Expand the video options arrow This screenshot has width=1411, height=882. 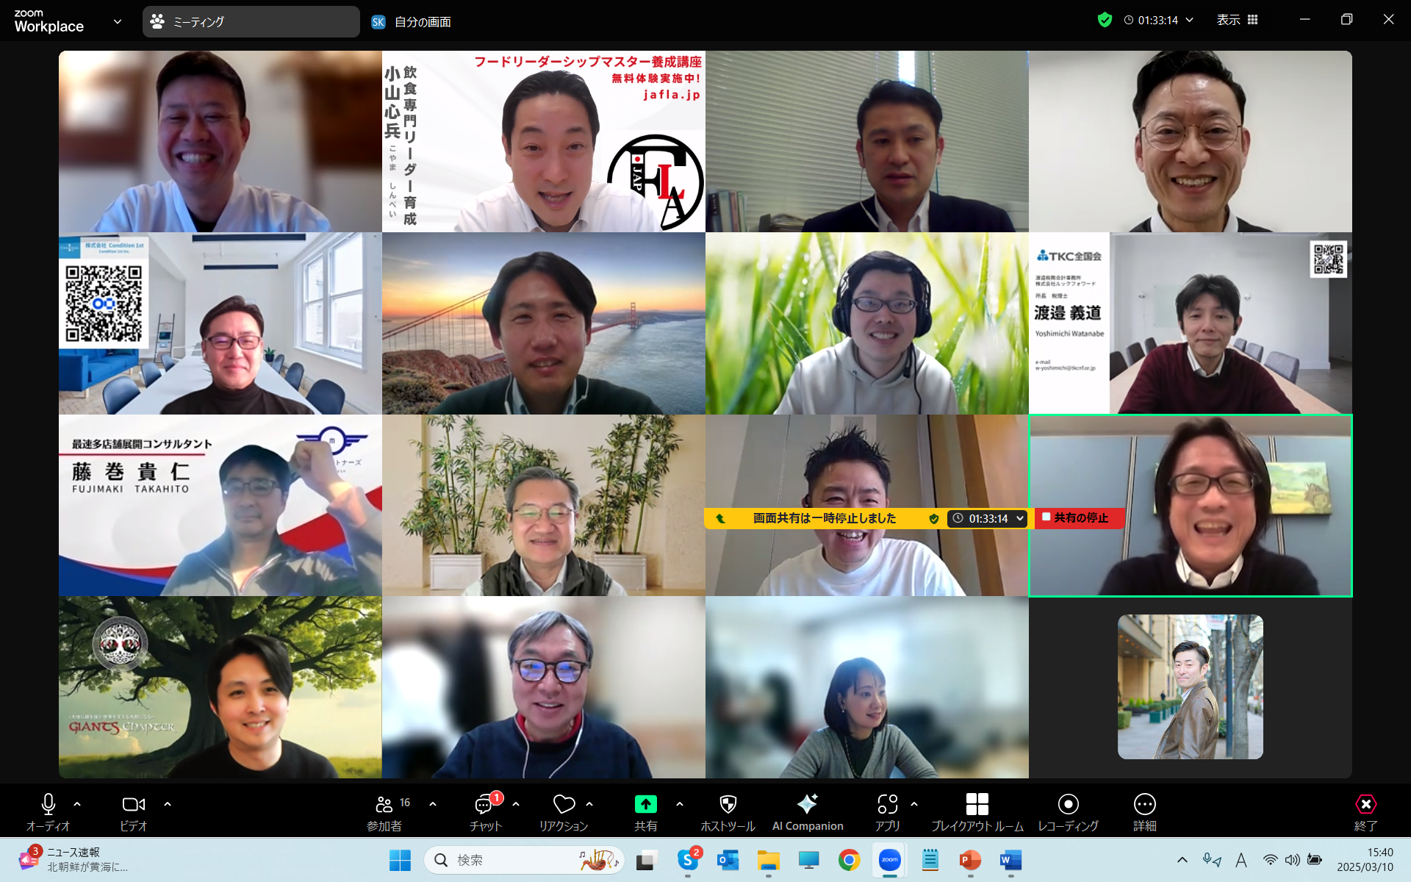[x=168, y=804]
